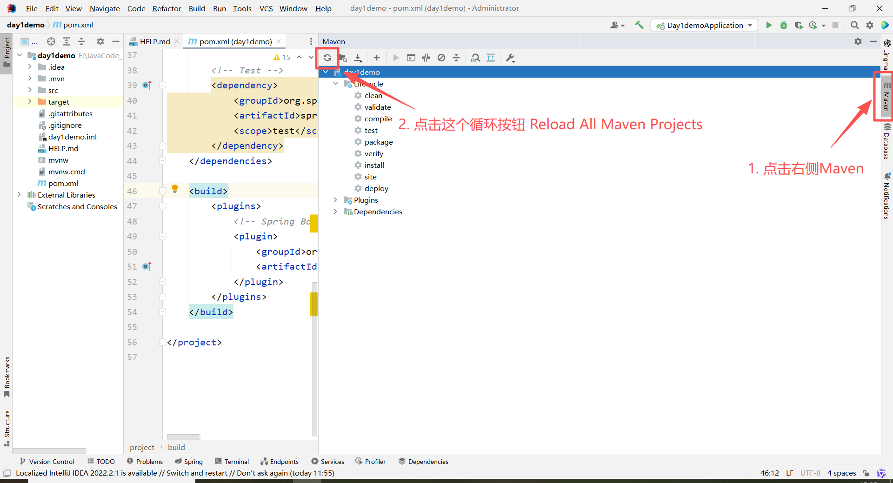
Task: Open Endpoints tool window
Action: point(280,461)
